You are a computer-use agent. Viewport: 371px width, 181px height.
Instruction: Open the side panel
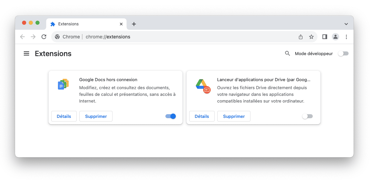(325, 37)
